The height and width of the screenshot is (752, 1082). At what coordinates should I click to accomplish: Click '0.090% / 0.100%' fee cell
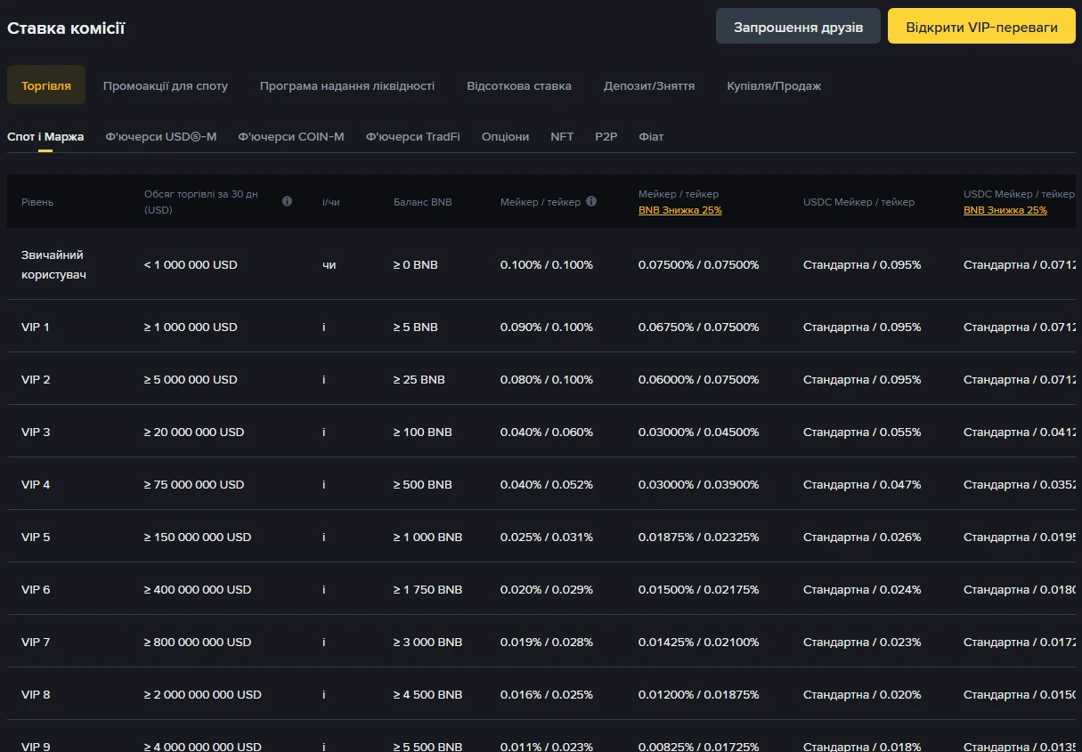547,327
